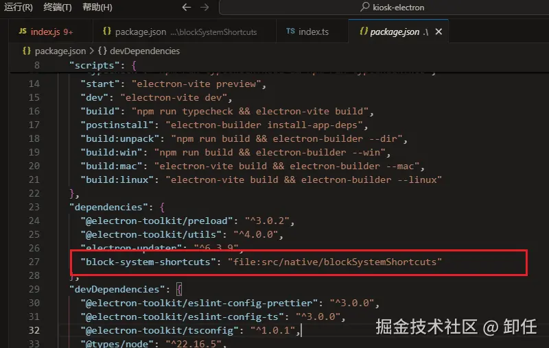Click line number 32 in gutter
This screenshot has width=549, height=348.
(34, 330)
